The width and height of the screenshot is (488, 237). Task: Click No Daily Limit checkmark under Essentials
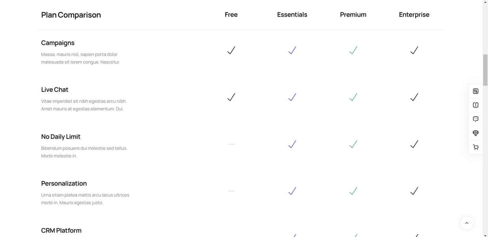(x=292, y=144)
